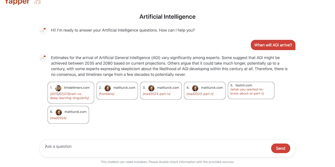This screenshot has height=167, width=335.
Task: Click the timdettmers.com author avatar
Action: (x=58, y=88)
